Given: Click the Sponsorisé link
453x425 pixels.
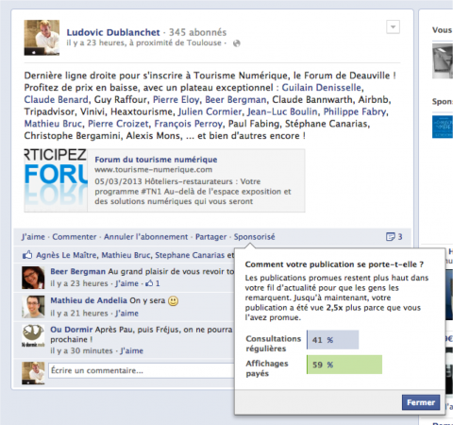Looking at the screenshot, I should 254,237.
